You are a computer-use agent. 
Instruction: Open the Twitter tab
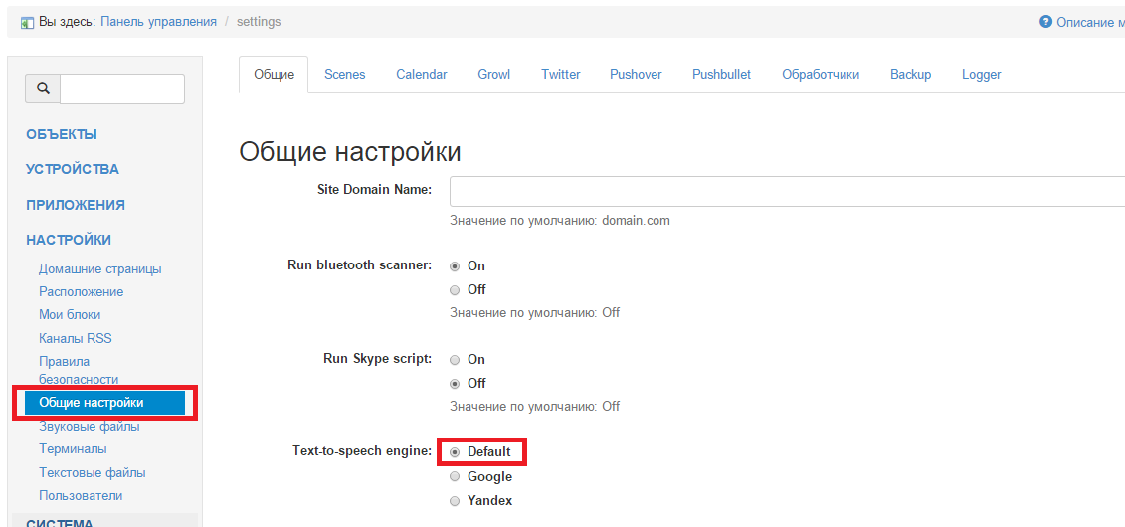pyautogui.click(x=561, y=75)
